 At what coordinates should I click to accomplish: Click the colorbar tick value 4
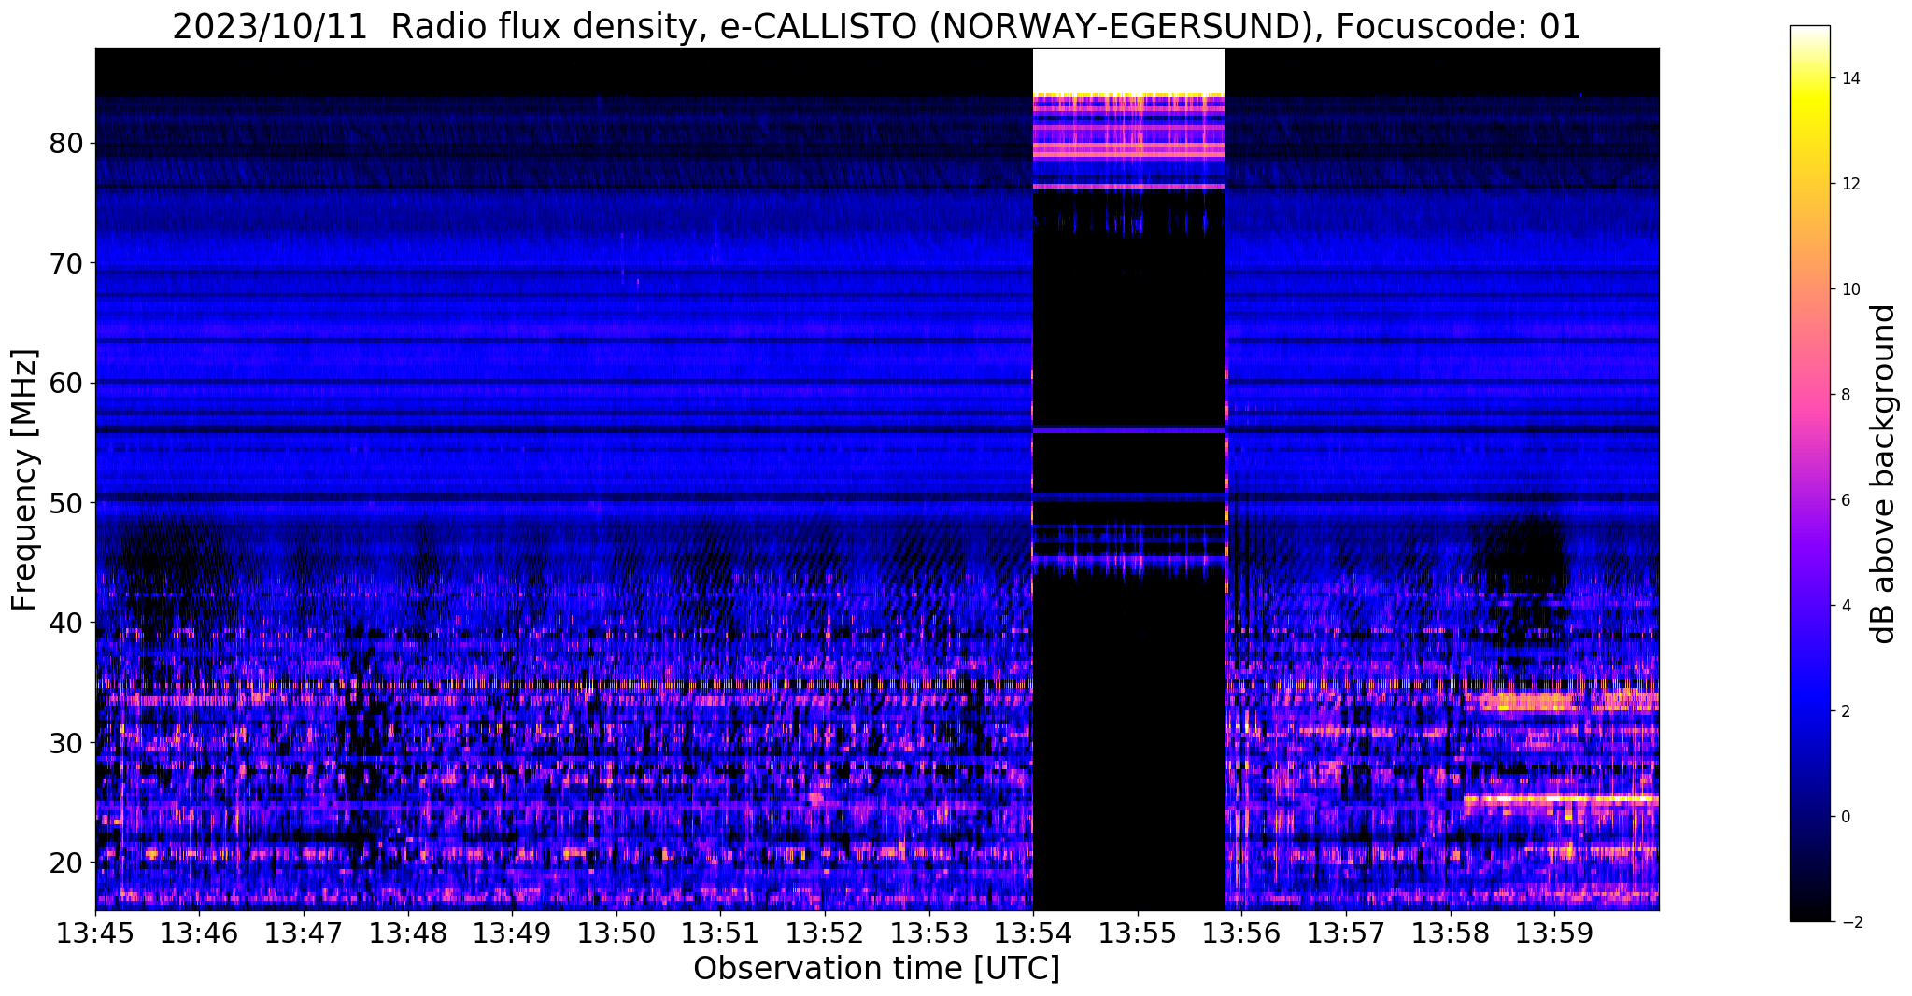1846,606
